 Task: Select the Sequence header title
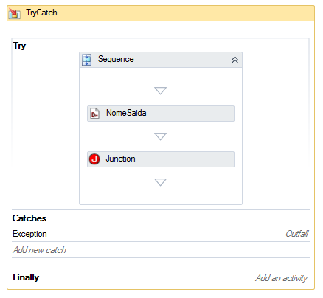[x=116, y=59]
